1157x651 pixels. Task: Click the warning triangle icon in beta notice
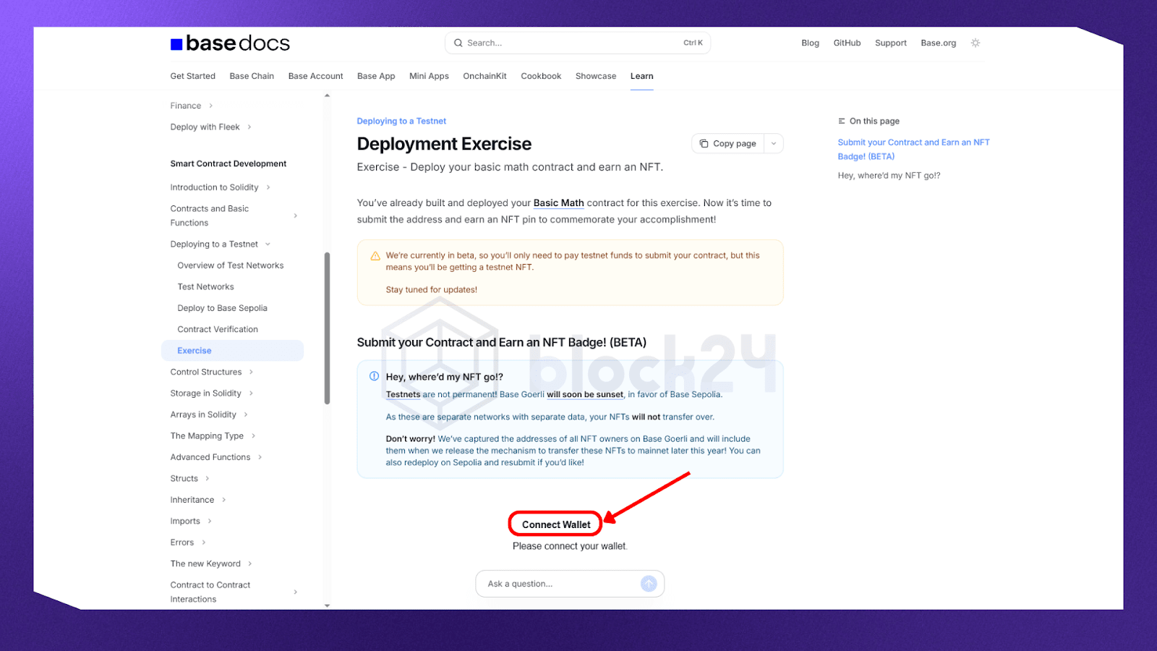(375, 256)
